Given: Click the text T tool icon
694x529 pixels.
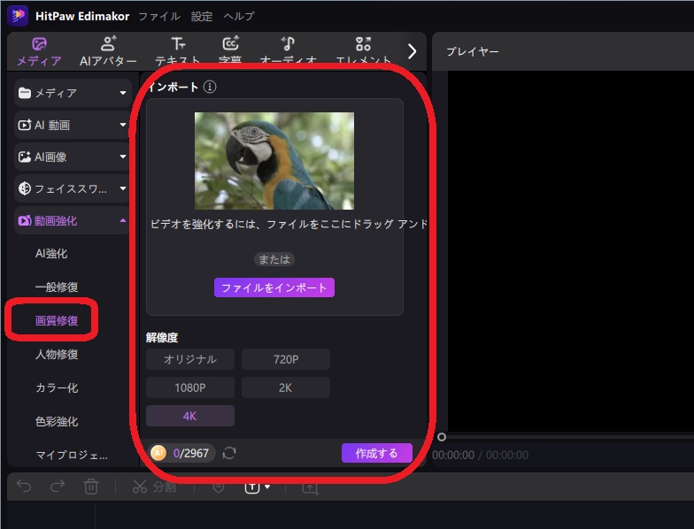Looking at the screenshot, I should tap(251, 487).
